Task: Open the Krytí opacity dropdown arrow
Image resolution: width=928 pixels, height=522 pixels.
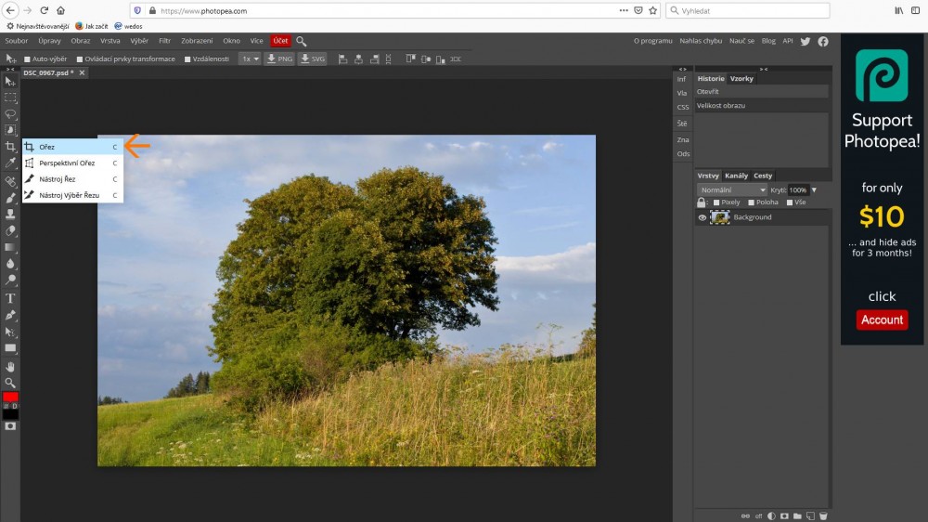Action: pyautogui.click(x=814, y=189)
